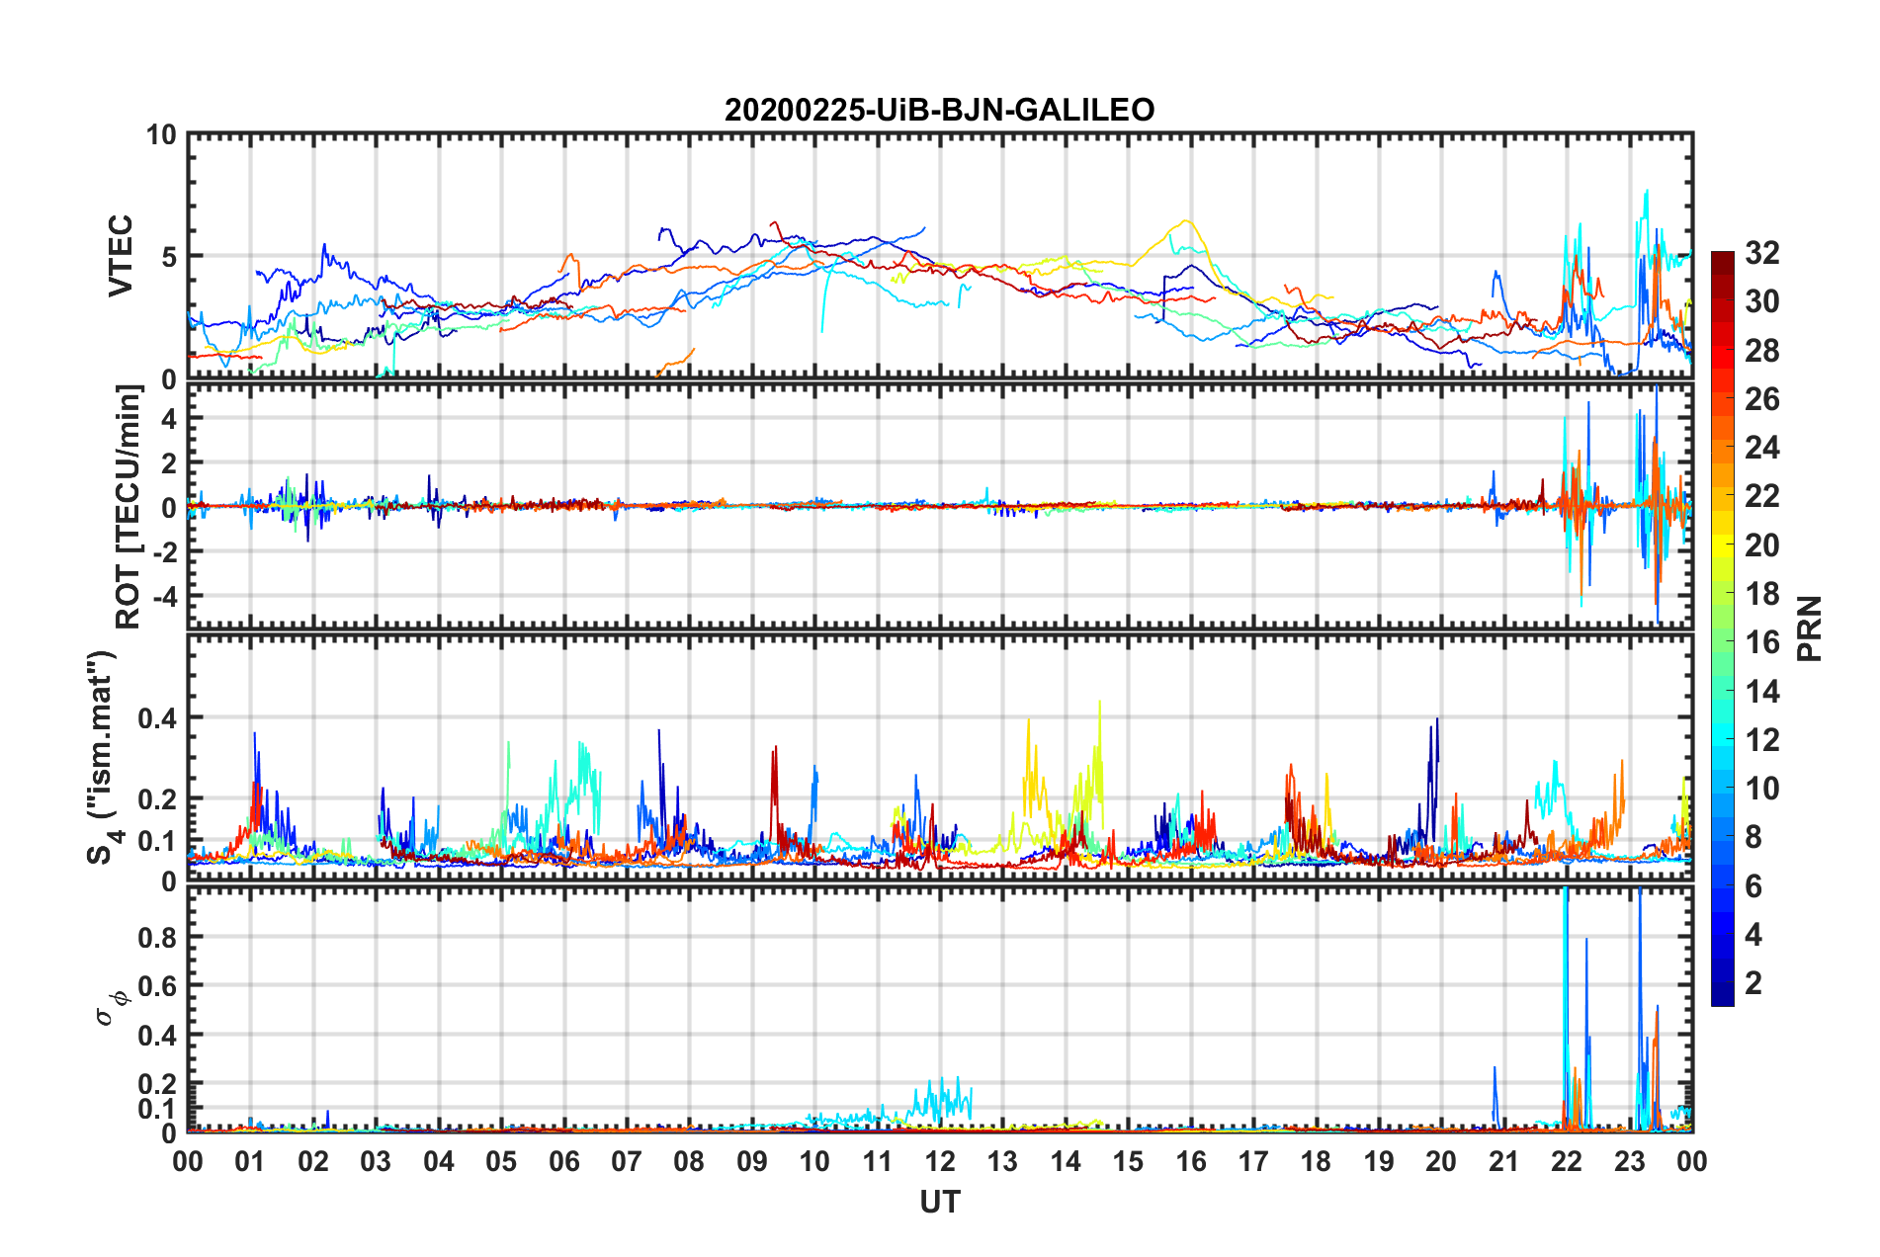Click the UT axis tick label "18"
1880x1257 pixels.
point(1317,1161)
